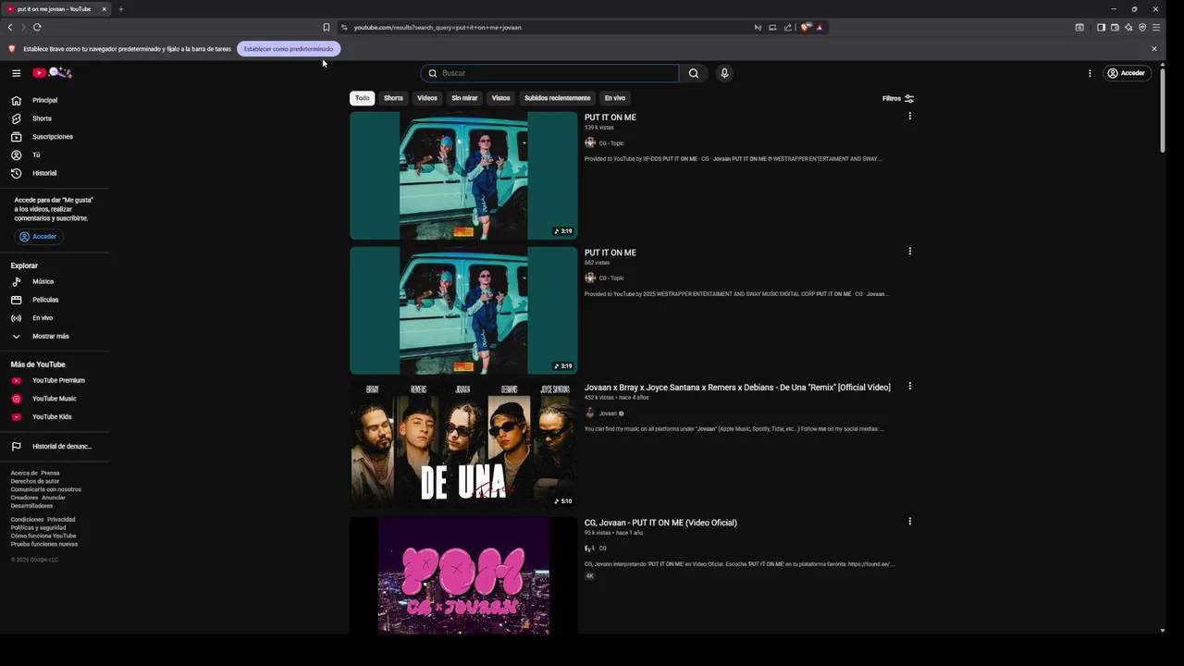Select the Todo filter chip
The height and width of the screenshot is (666, 1184).
point(363,98)
